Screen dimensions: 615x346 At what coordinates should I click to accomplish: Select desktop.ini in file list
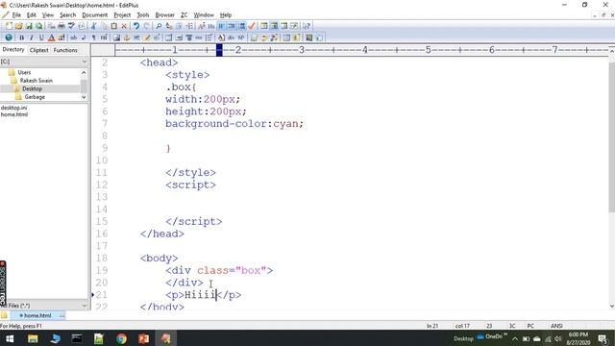pyautogui.click(x=13, y=108)
